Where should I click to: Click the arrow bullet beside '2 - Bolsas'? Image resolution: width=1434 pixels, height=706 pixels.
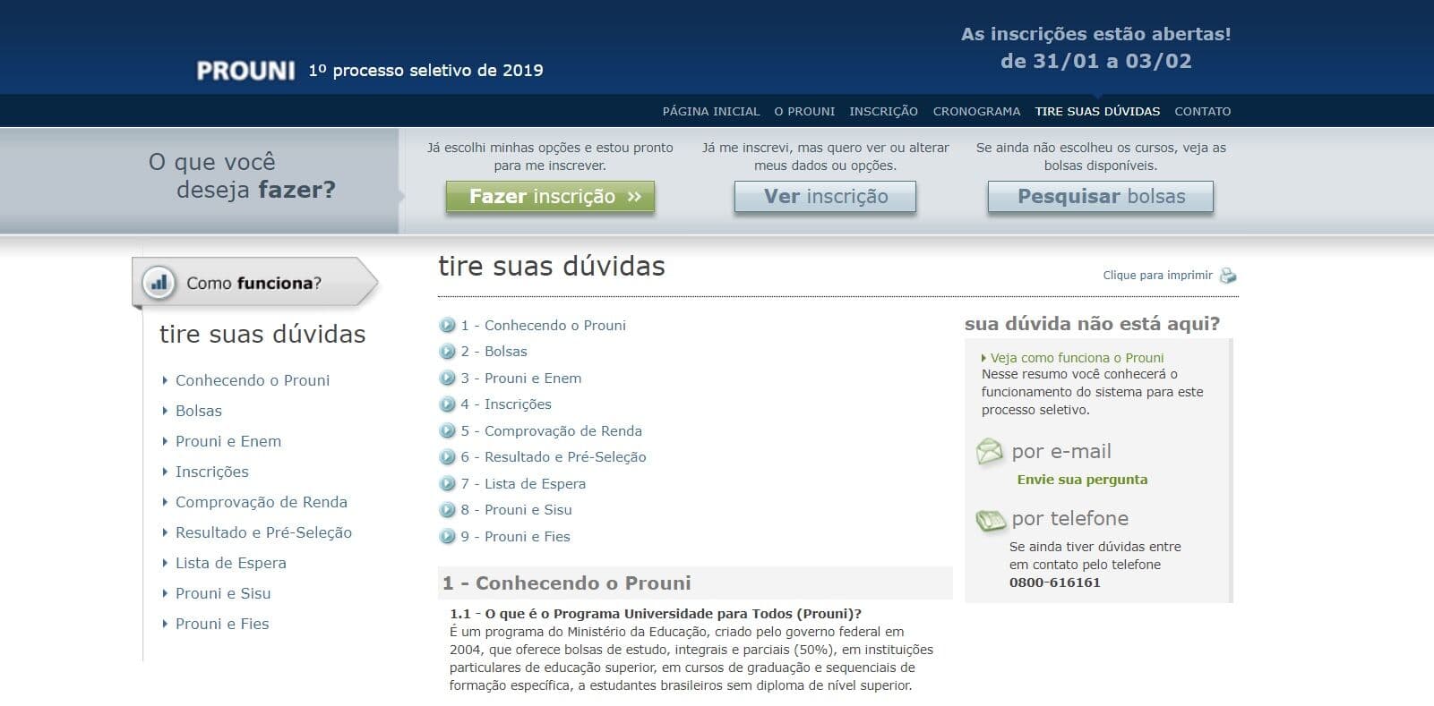pyautogui.click(x=448, y=352)
